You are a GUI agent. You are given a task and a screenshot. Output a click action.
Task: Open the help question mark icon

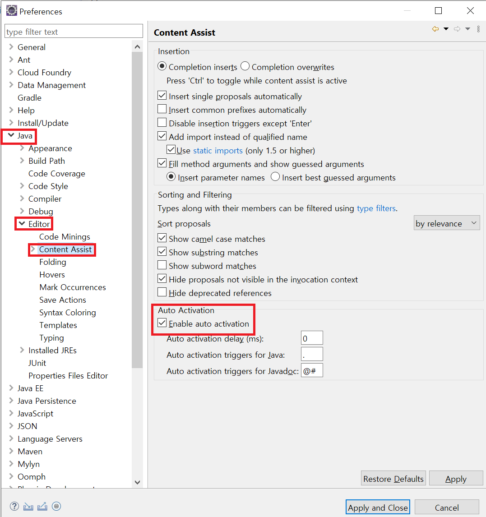click(x=14, y=506)
